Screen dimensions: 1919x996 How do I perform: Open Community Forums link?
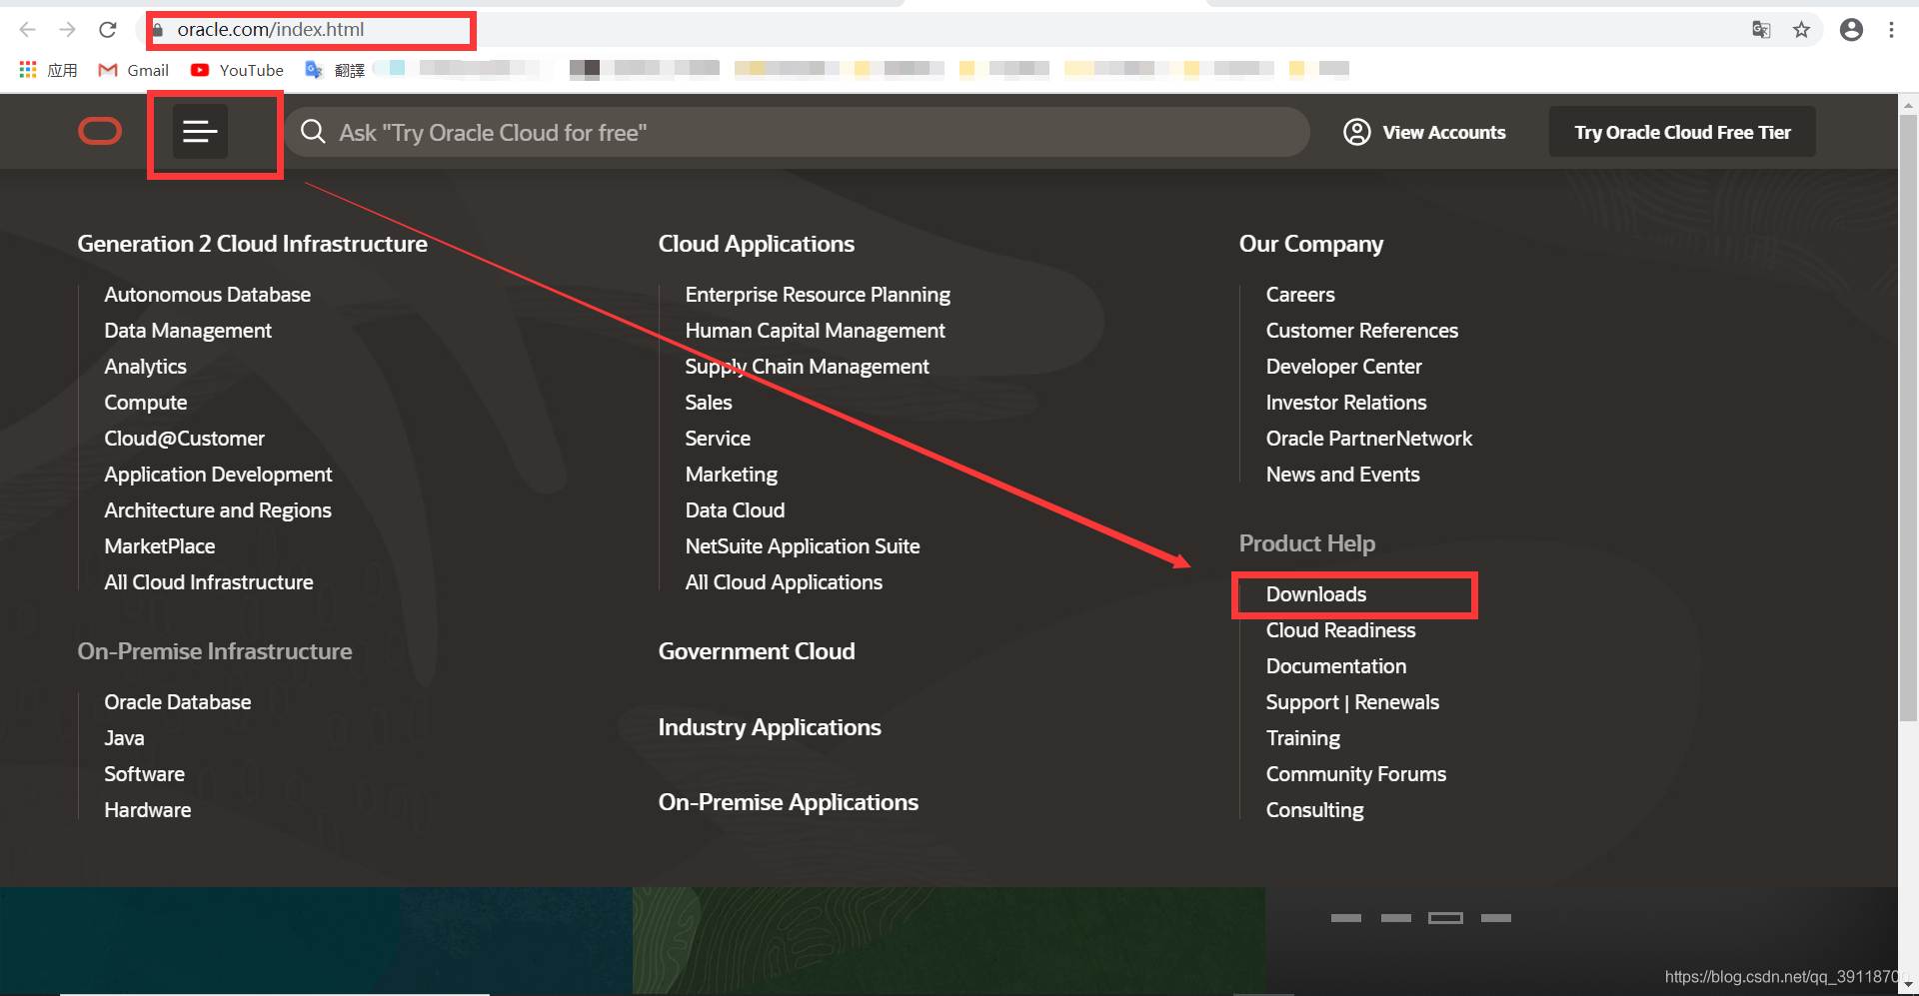tap(1355, 774)
